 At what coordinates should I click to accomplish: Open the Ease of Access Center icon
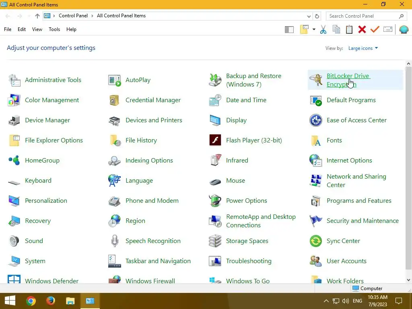click(x=315, y=120)
